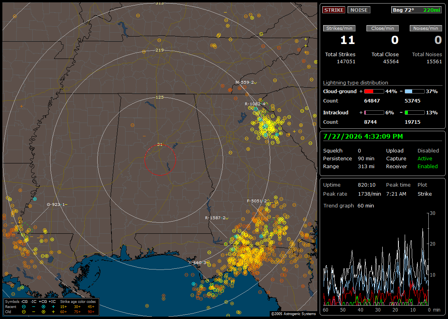
Task: Click the Old -CG legend symbol
Action: [x=24, y=312]
